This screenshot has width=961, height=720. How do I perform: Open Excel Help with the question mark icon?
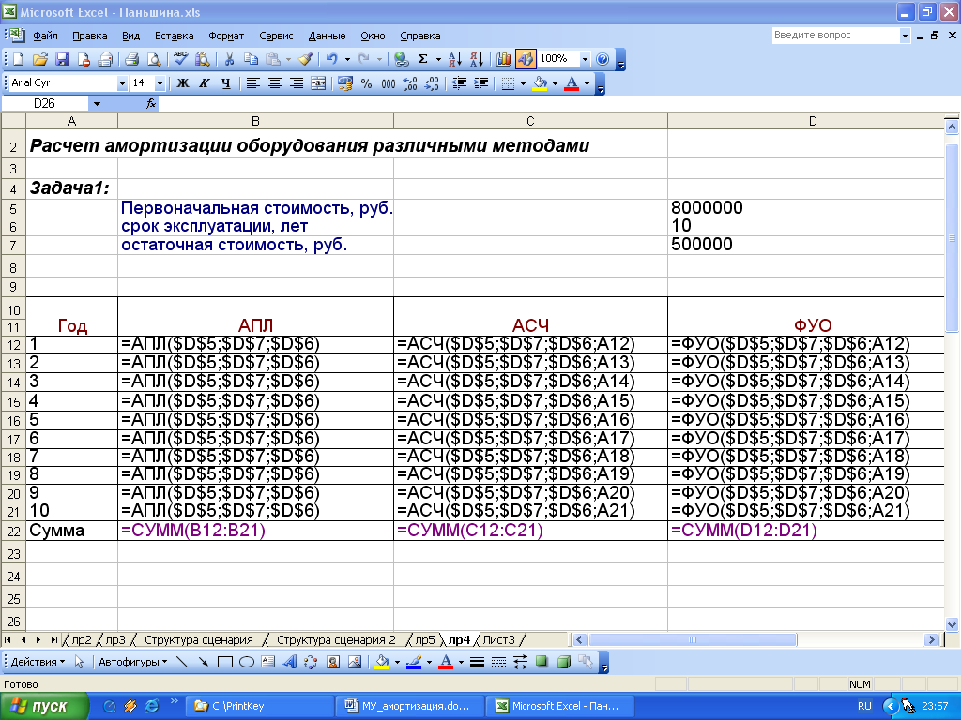pyautogui.click(x=603, y=59)
